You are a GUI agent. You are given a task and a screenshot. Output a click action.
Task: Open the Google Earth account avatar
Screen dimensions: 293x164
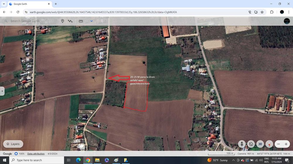tap(287, 21)
